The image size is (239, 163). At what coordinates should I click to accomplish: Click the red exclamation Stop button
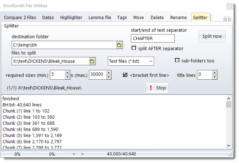[x=157, y=88]
